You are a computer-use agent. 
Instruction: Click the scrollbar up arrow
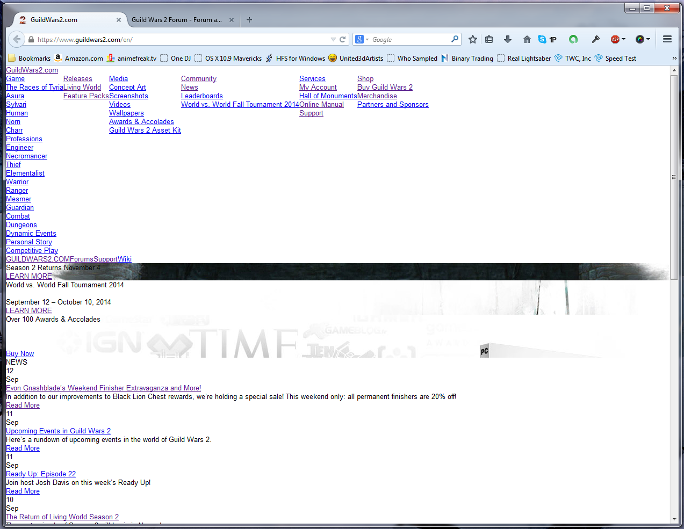coord(674,70)
